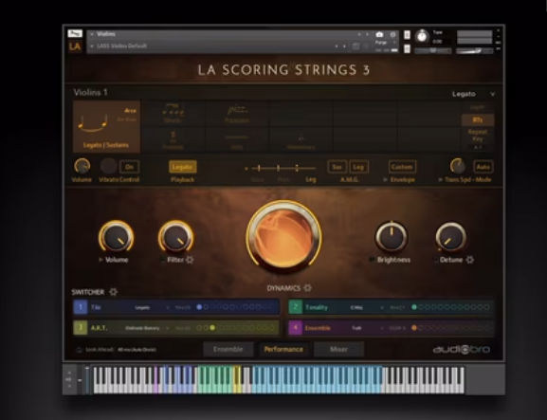Click switcher slot number 4 badge

296,328
